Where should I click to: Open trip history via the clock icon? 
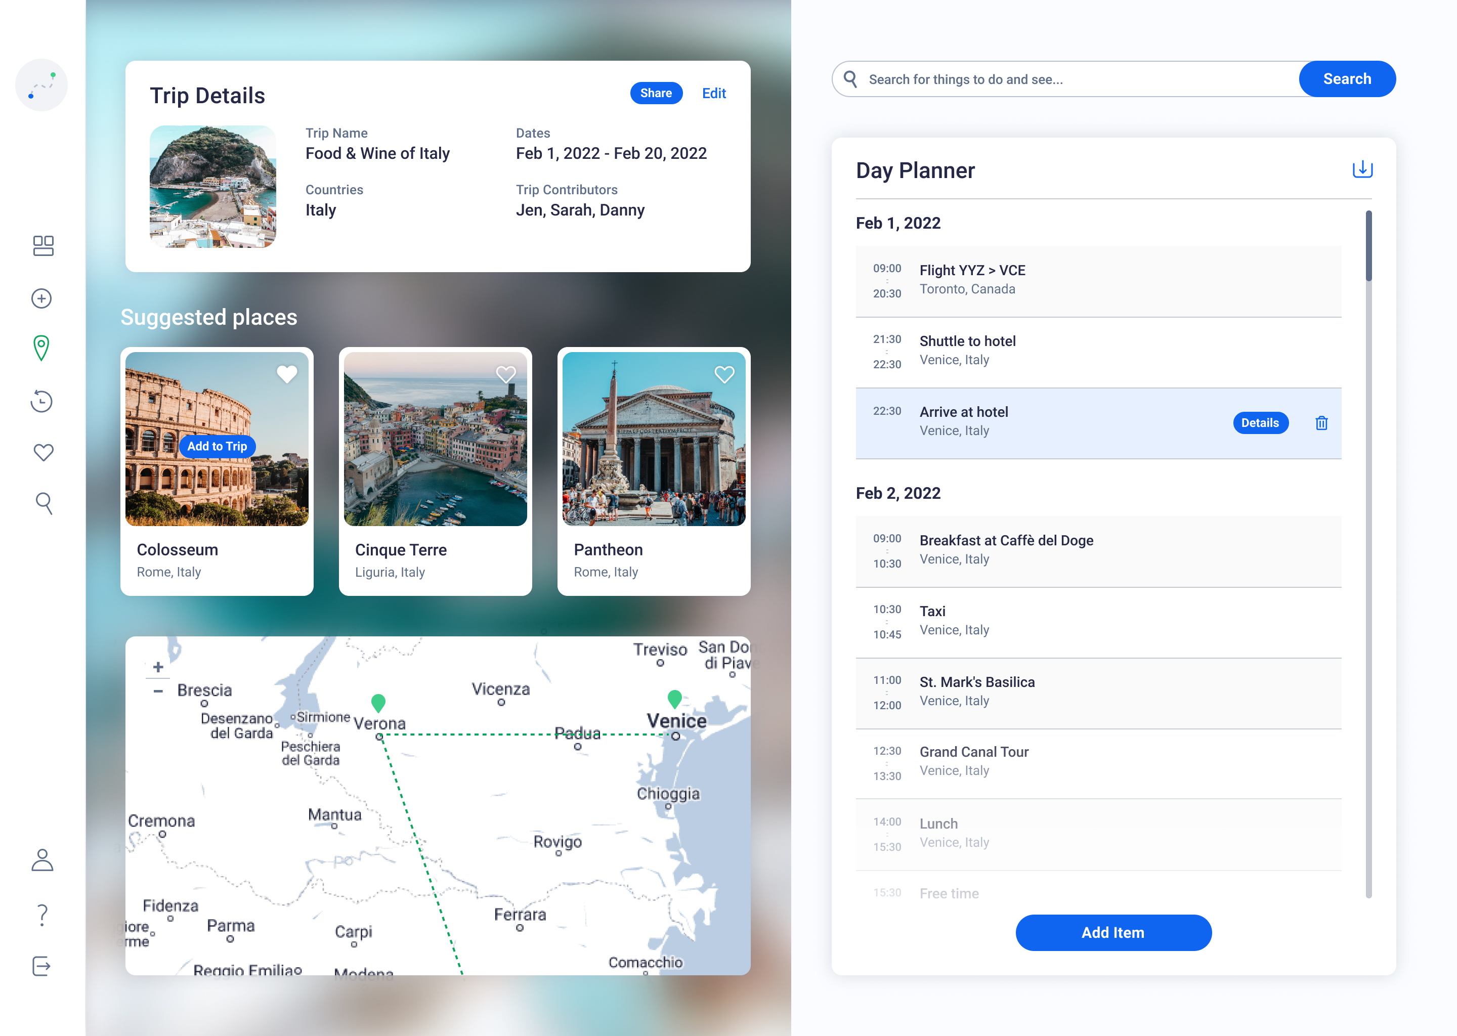pos(41,401)
